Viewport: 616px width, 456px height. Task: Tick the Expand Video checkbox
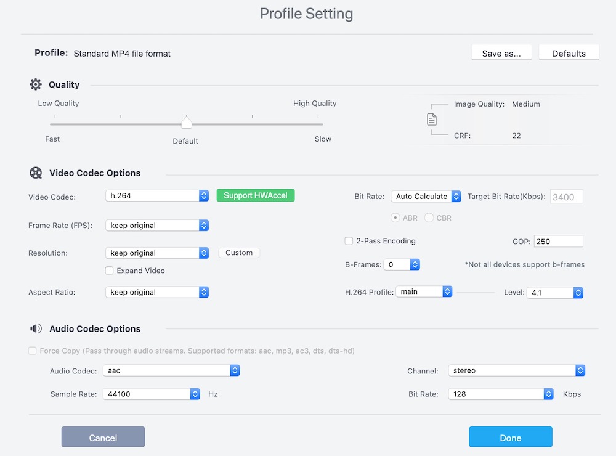110,271
